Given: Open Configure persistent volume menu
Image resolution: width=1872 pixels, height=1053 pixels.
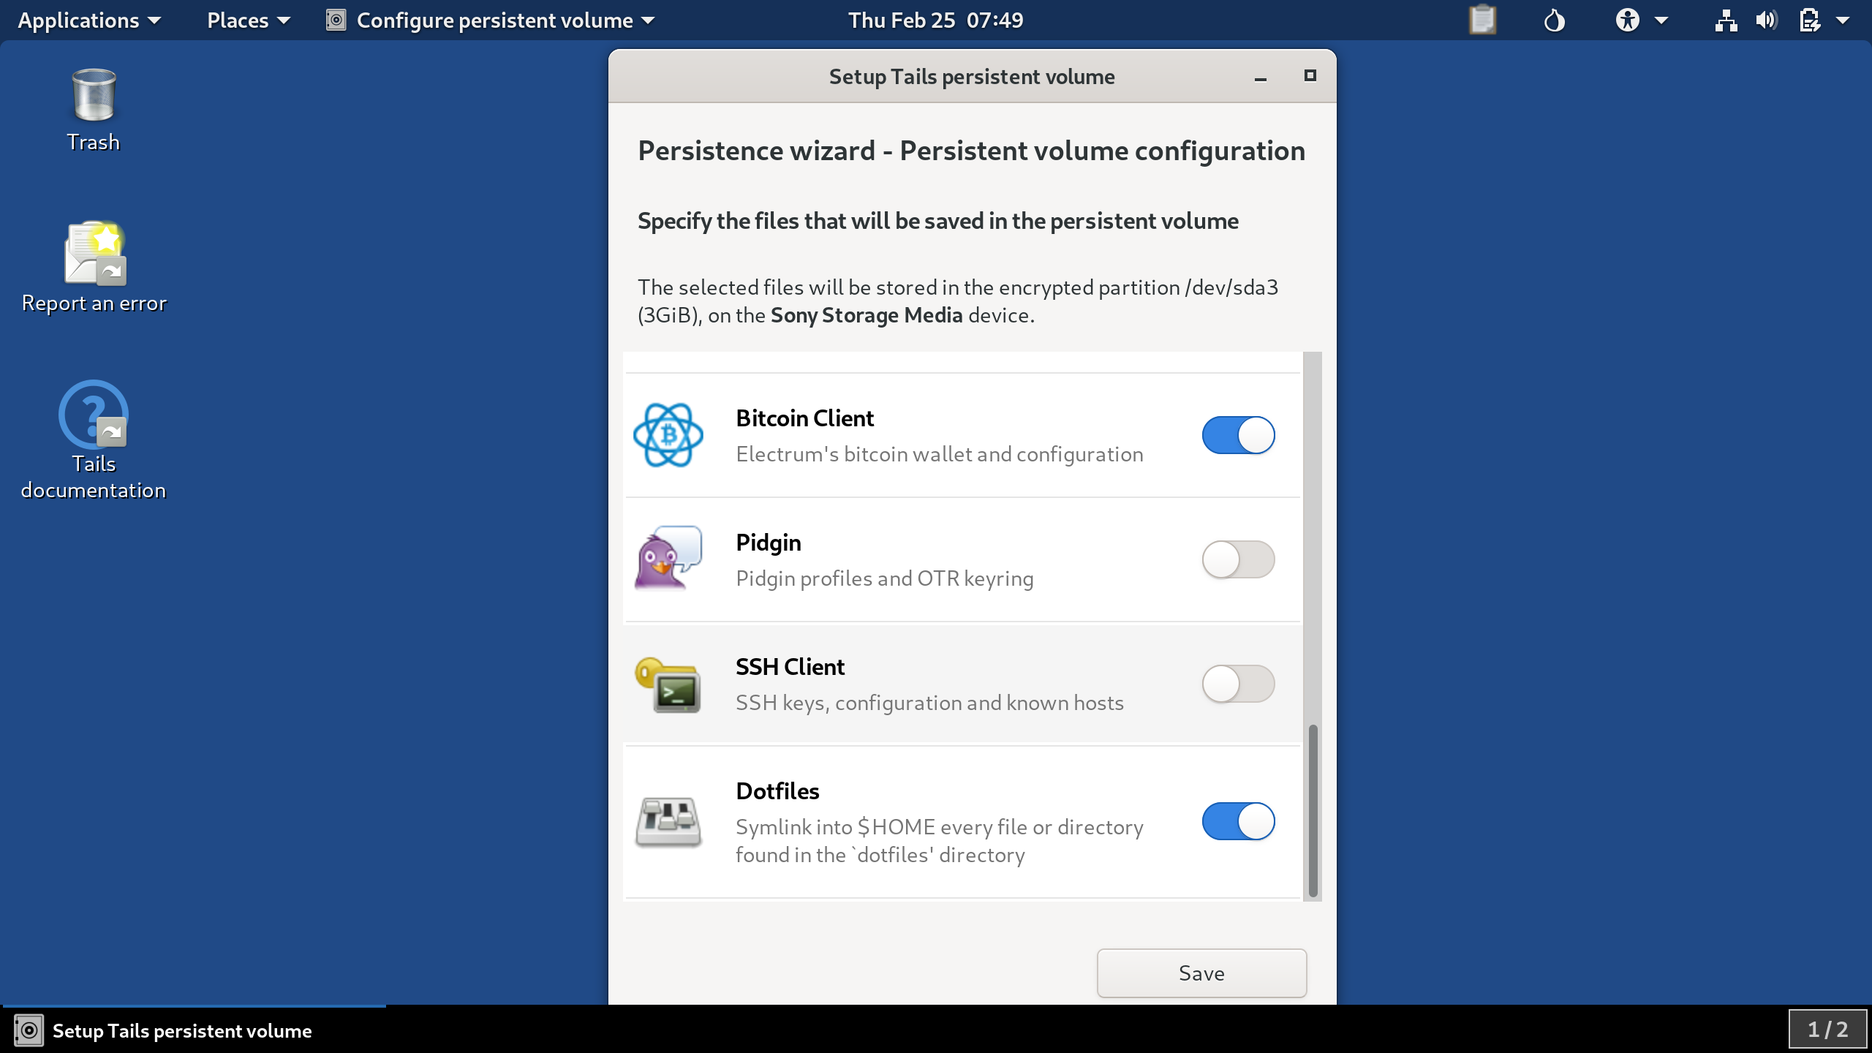Looking at the screenshot, I should (x=497, y=19).
